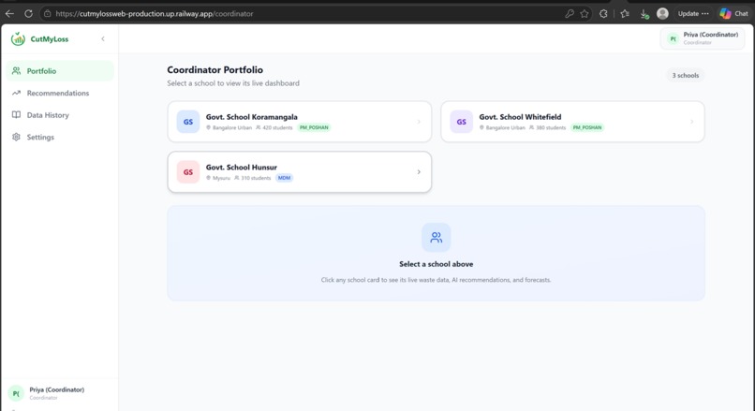The height and width of the screenshot is (411, 755).
Task: Select the Govt. School Koramangala card
Action: (300, 122)
